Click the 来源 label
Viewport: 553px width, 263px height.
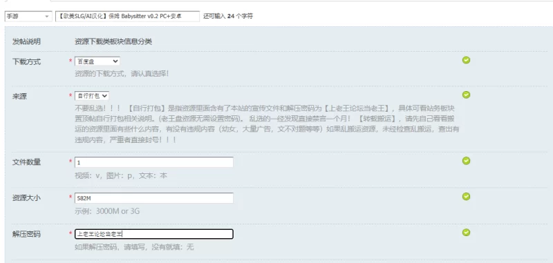point(19,97)
